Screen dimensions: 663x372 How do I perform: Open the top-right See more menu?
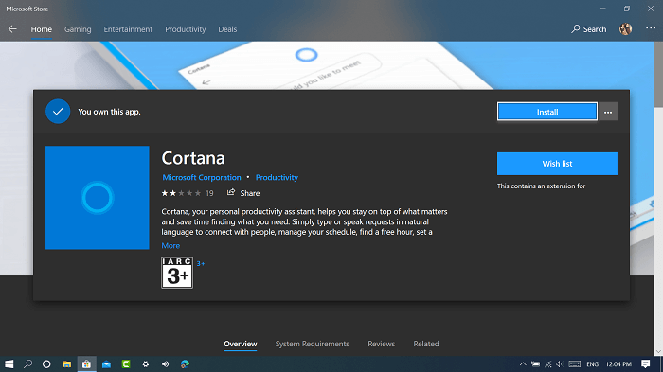coord(651,28)
